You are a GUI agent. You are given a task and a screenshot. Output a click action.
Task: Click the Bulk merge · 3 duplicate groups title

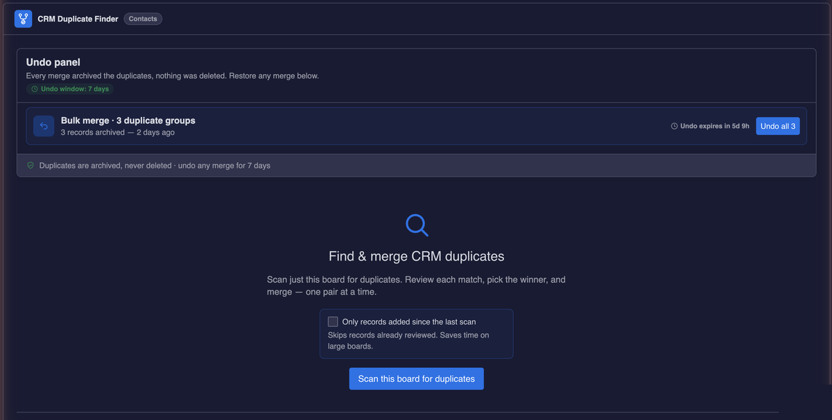(128, 121)
